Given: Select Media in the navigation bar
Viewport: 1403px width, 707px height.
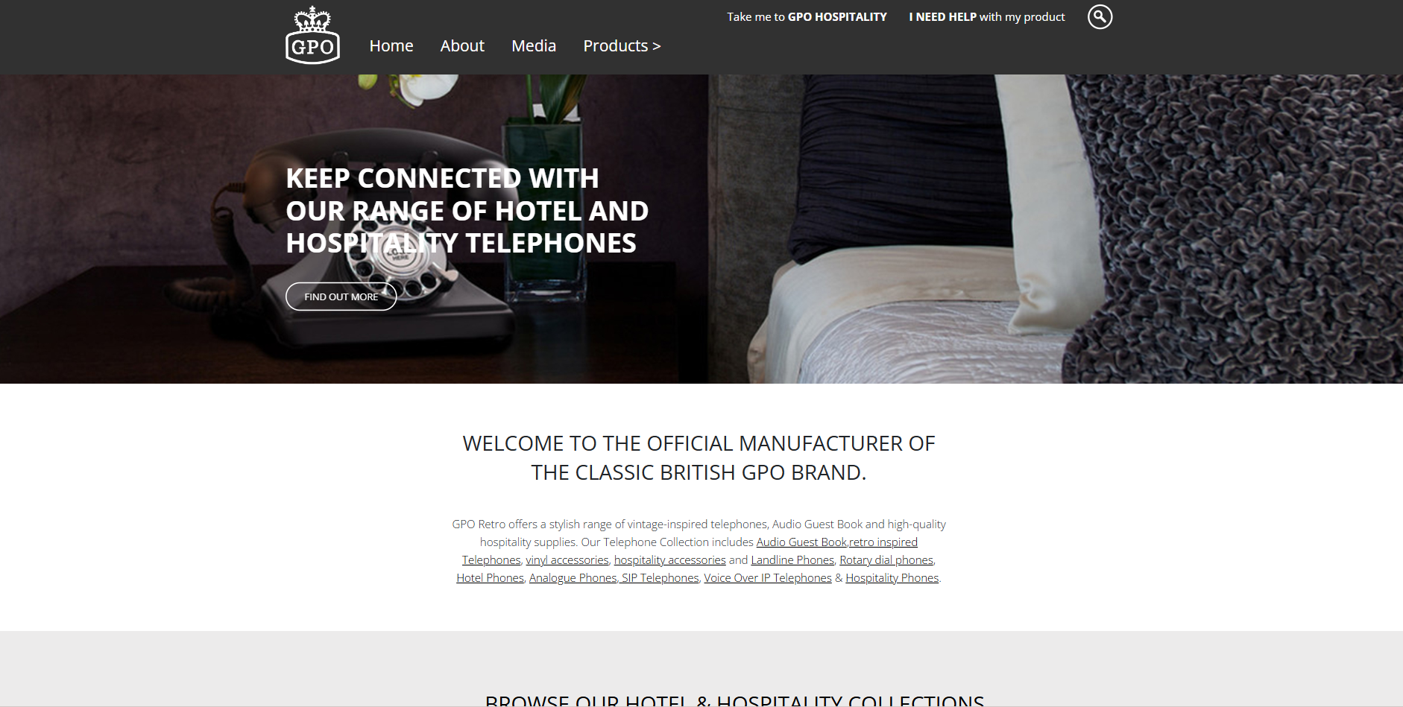Looking at the screenshot, I should click(534, 46).
